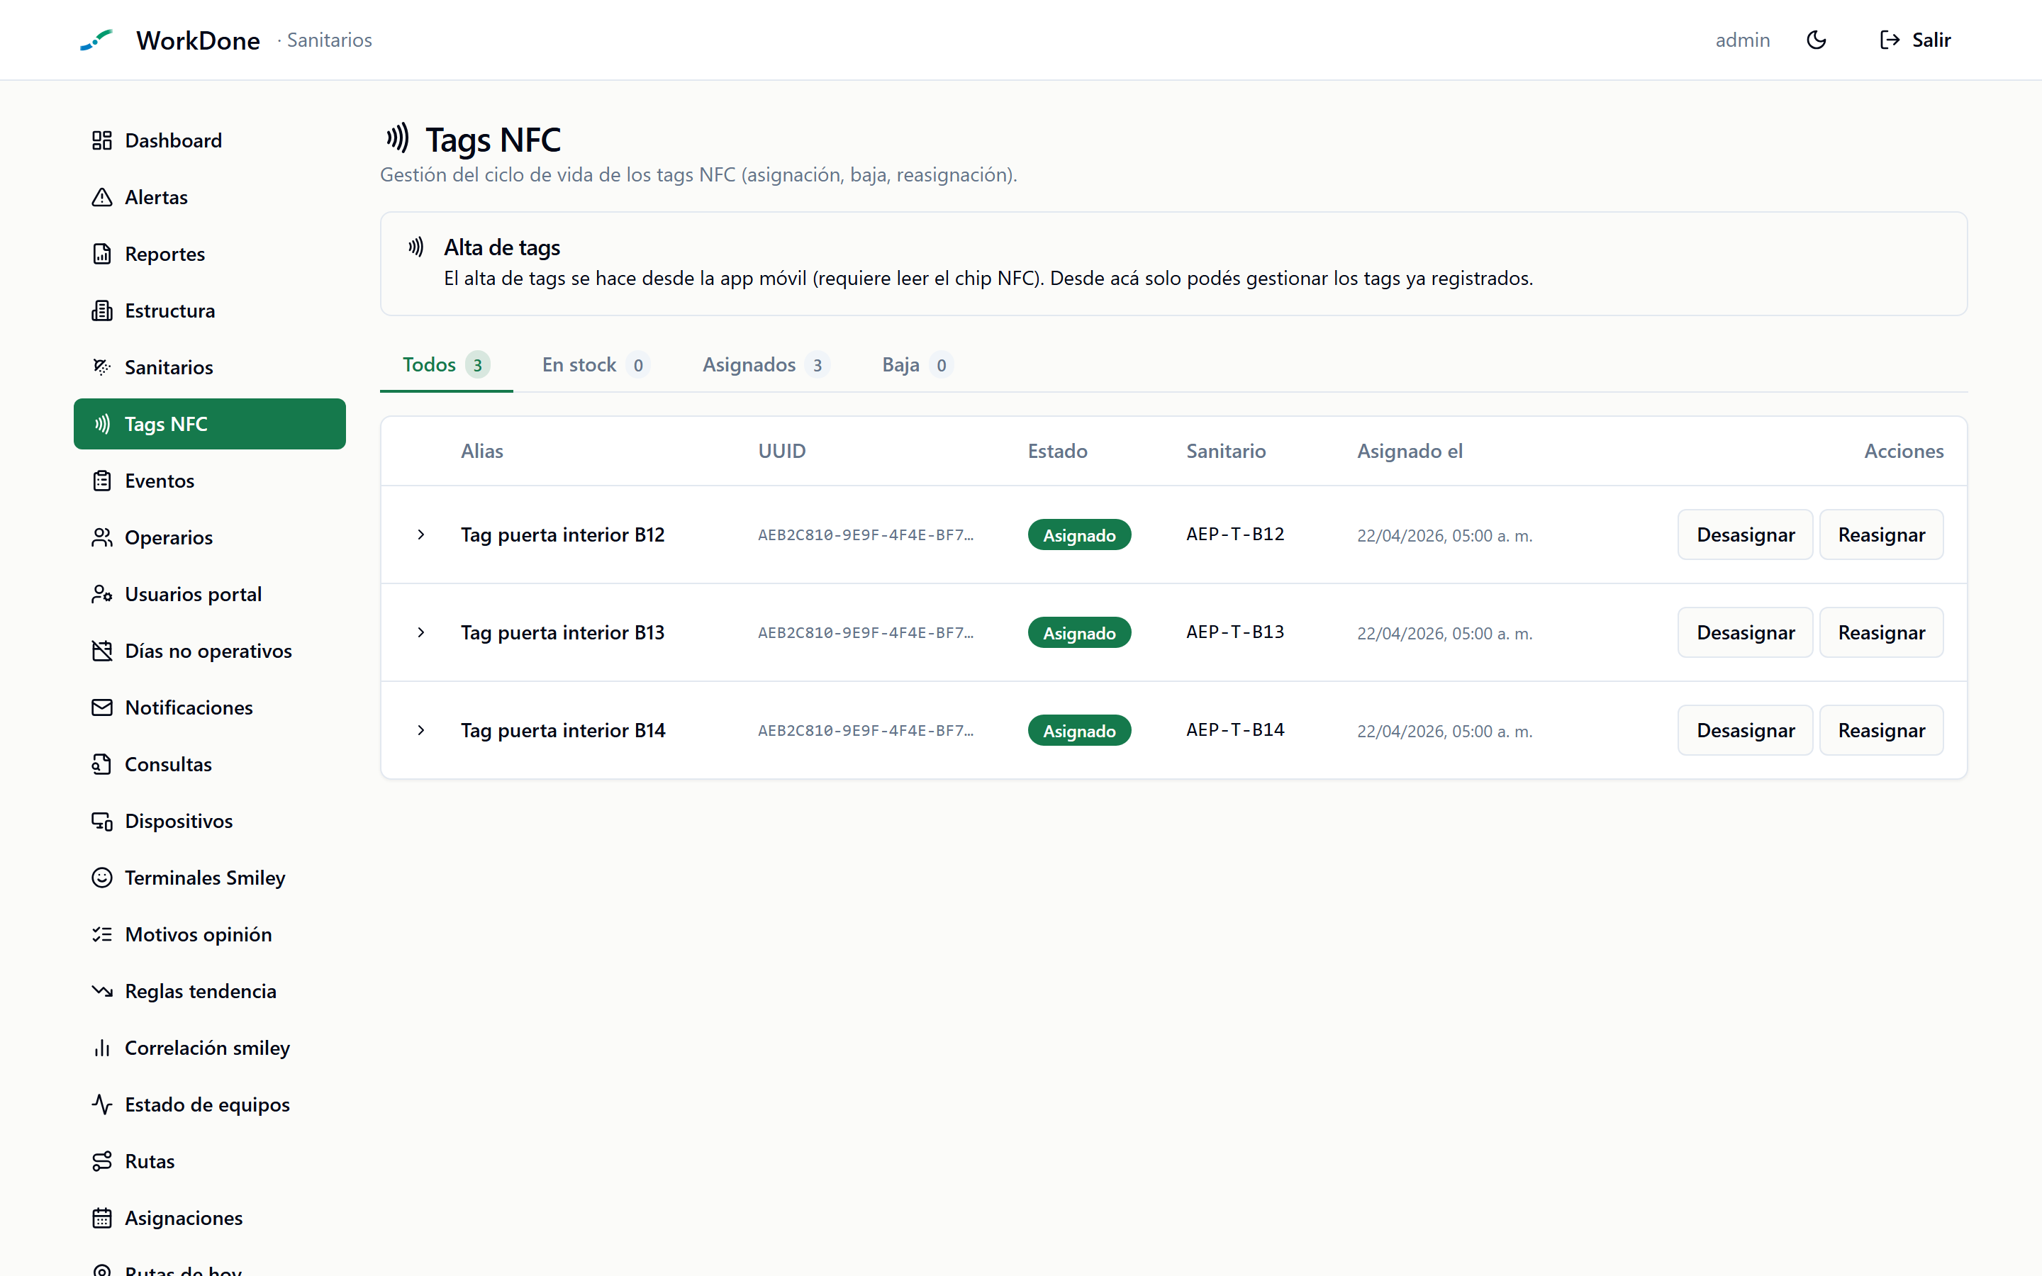Click the Consultas icon in sidebar

102,765
